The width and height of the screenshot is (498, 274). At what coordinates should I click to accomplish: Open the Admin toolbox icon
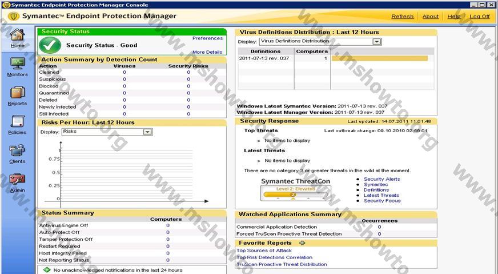[17, 179]
